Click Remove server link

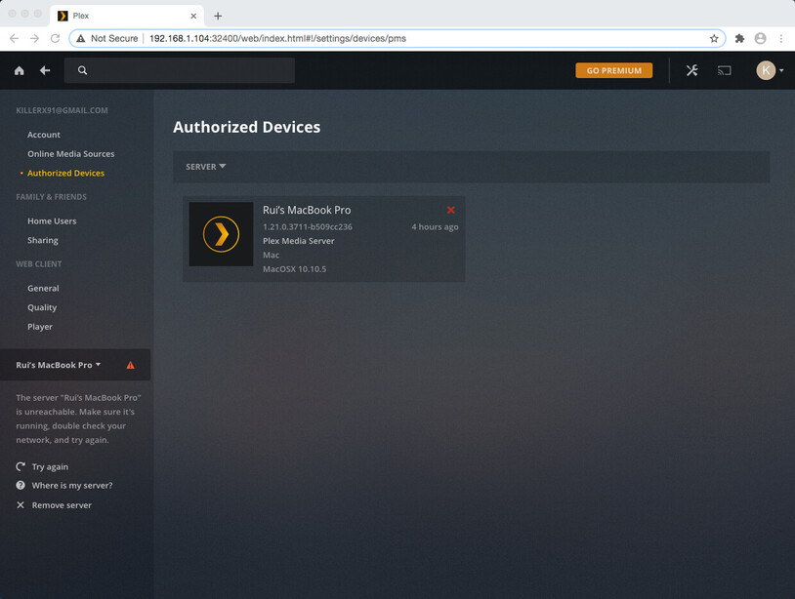click(62, 505)
